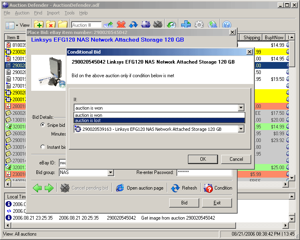Click the $29.92 BuyItNow value
The width and height of the screenshot is (300, 240).
pos(278,140)
